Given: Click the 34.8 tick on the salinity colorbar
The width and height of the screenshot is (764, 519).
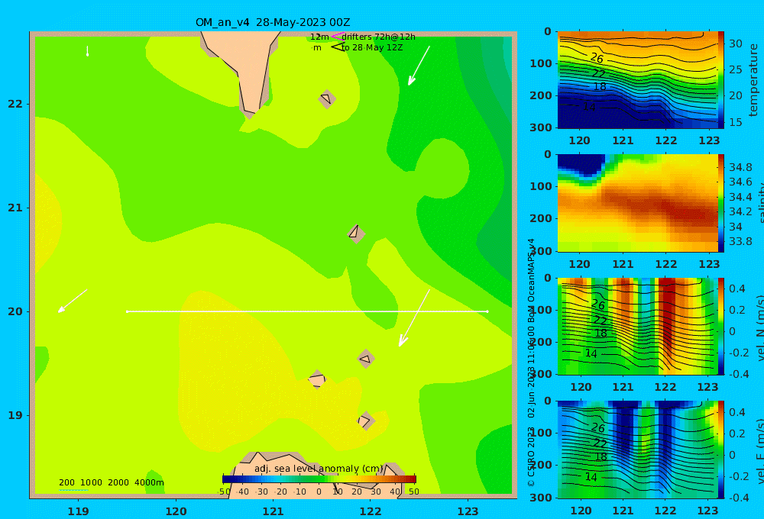Looking at the screenshot, I should pyautogui.click(x=740, y=167).
